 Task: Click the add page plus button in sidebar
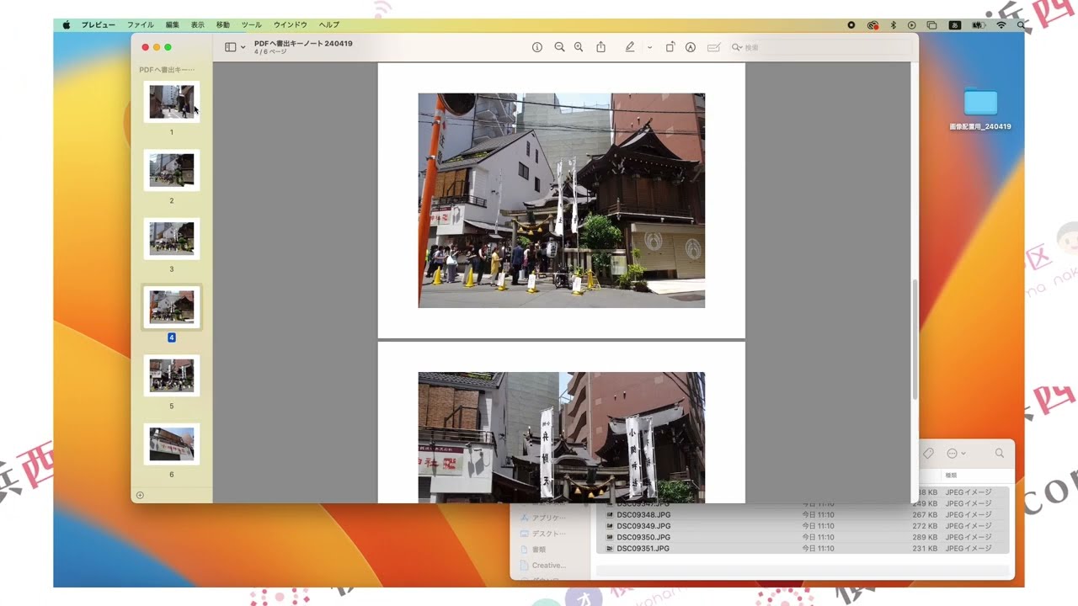[x=140, y=495]
